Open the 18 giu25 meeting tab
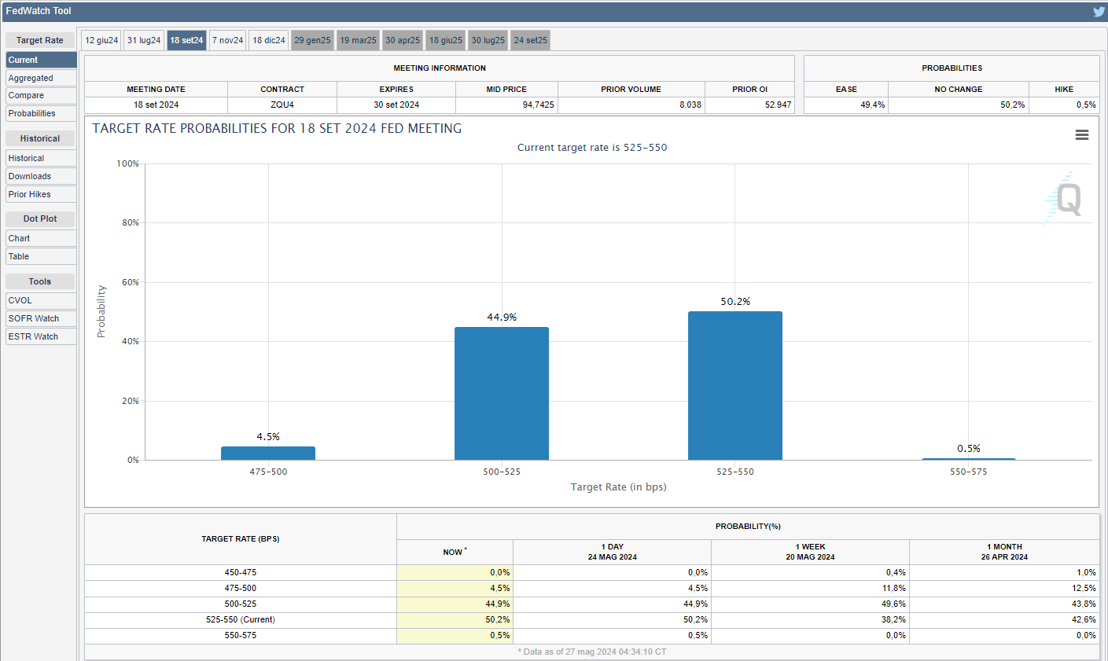1108x661 pixels. point(446,40)
